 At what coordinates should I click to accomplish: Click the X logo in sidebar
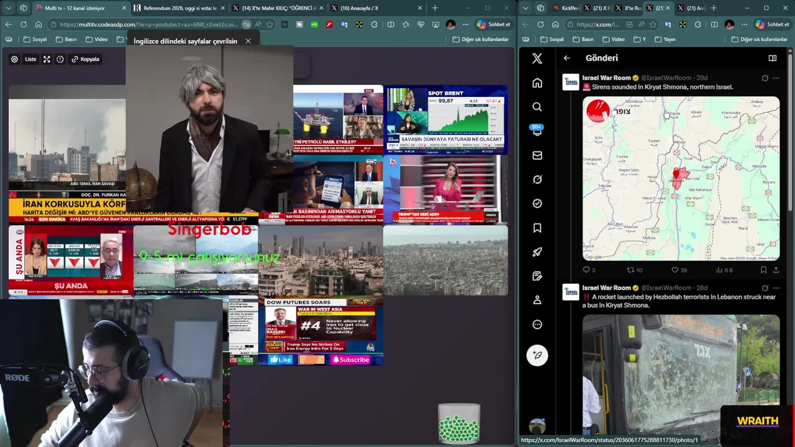tap(537, 58)
